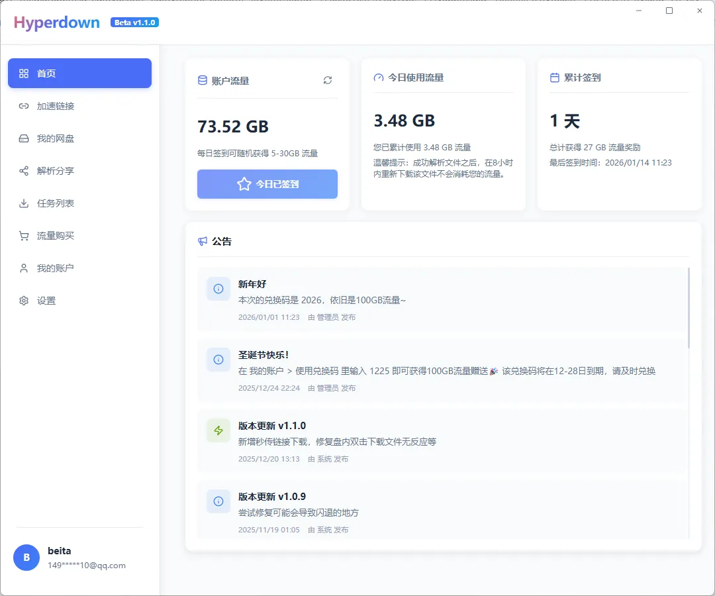Click the link icon beside 加速链接
The height and width of the screenshot is (596, 715).
pyautogui.click(x=24, y=106)
